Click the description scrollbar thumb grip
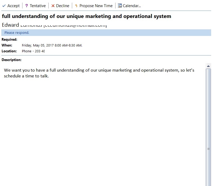This screenshot has width=213, height=186. tap(208, 149)
